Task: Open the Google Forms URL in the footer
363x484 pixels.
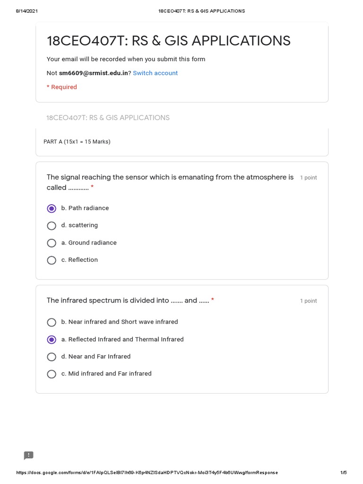Action: coord(147,473)
